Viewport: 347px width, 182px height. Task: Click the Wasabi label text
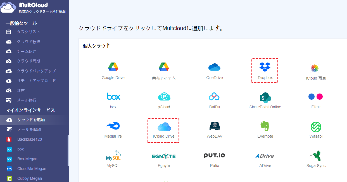316,136
